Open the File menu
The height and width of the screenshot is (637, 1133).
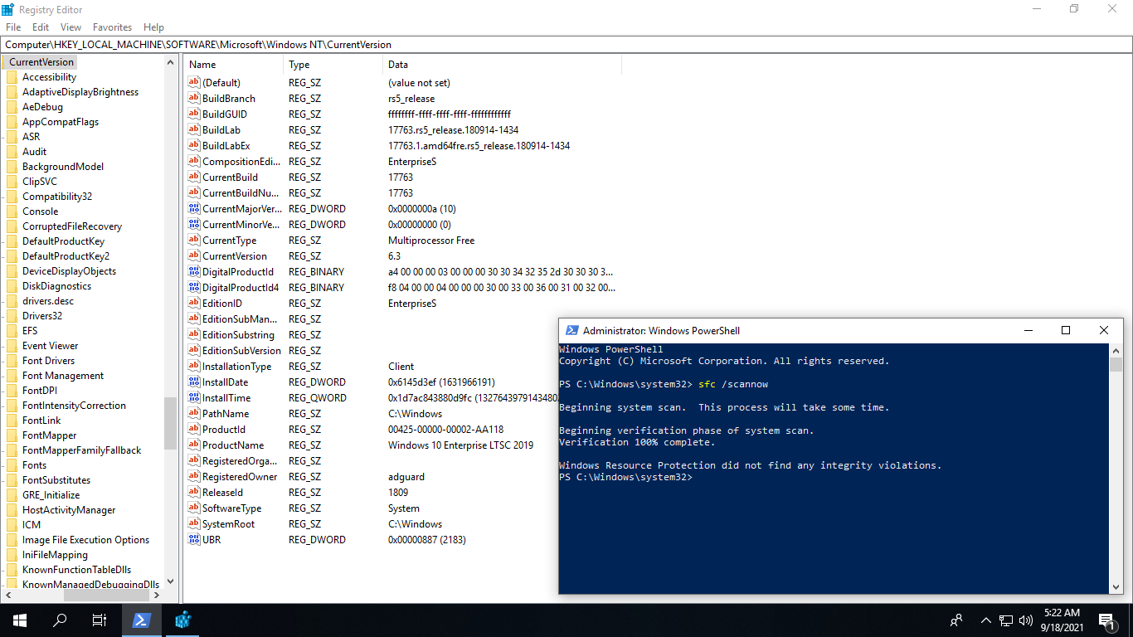[13, 27]
